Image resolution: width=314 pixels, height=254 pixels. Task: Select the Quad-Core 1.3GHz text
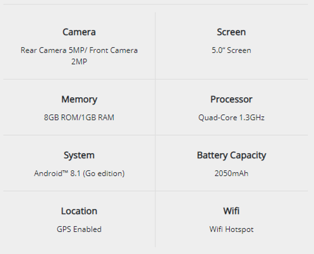(231, 118)
